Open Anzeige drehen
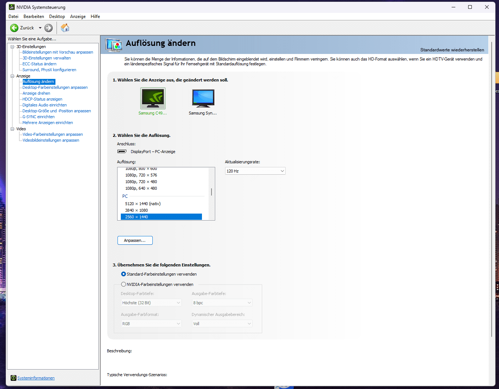 coord(36,93)
